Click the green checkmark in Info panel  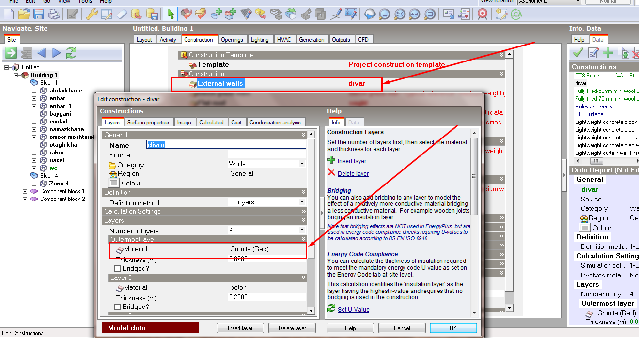tap(577, 53)
